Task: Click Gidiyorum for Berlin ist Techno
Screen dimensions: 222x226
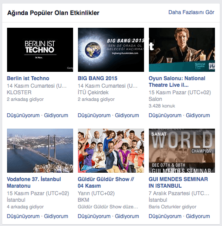Action: pos(56,115)
